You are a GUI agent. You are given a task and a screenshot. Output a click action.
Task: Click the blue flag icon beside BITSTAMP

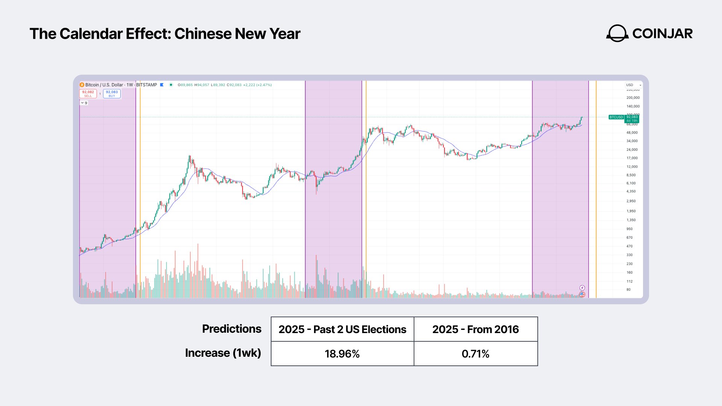(162, 85)
